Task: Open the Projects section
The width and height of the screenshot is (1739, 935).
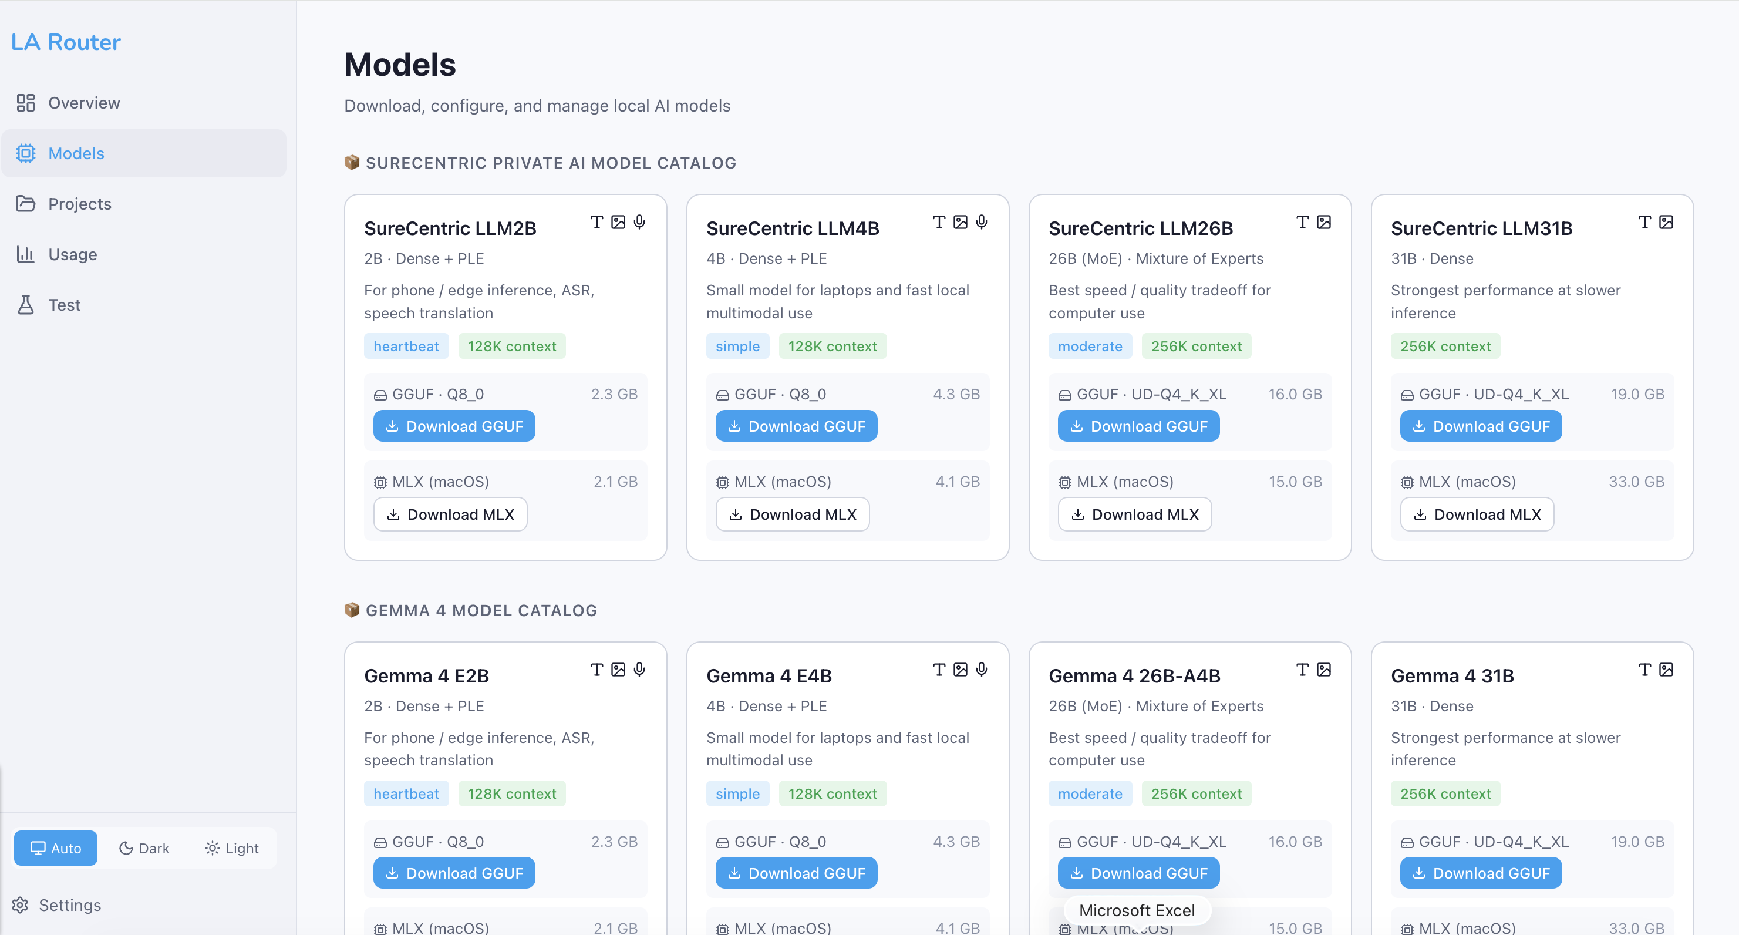Action: pyautogui.click(x=144, y=204)
